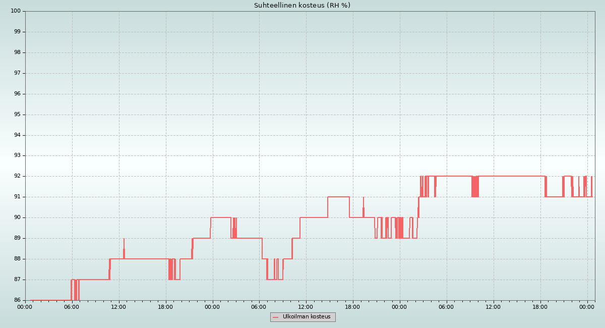Click the 95 y-axis tick label
The image size is (605, 328).
point(17,115)
